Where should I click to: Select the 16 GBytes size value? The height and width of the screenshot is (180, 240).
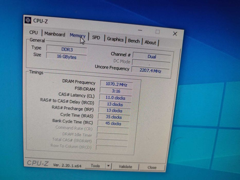point(66,57)
